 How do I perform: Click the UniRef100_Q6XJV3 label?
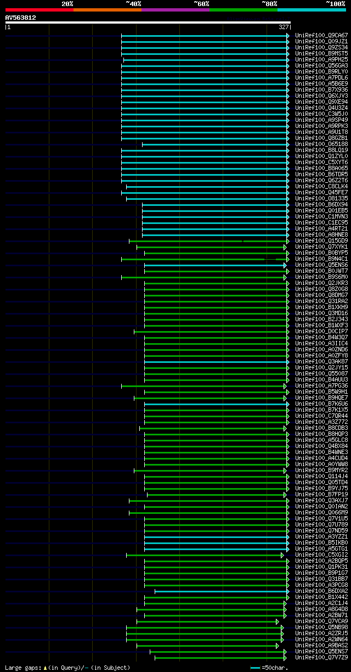(x=321, y=96)
